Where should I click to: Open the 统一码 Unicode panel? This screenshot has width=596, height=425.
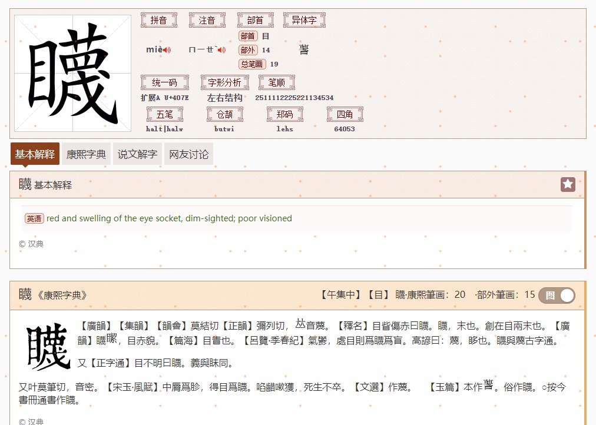click(164, 82)
